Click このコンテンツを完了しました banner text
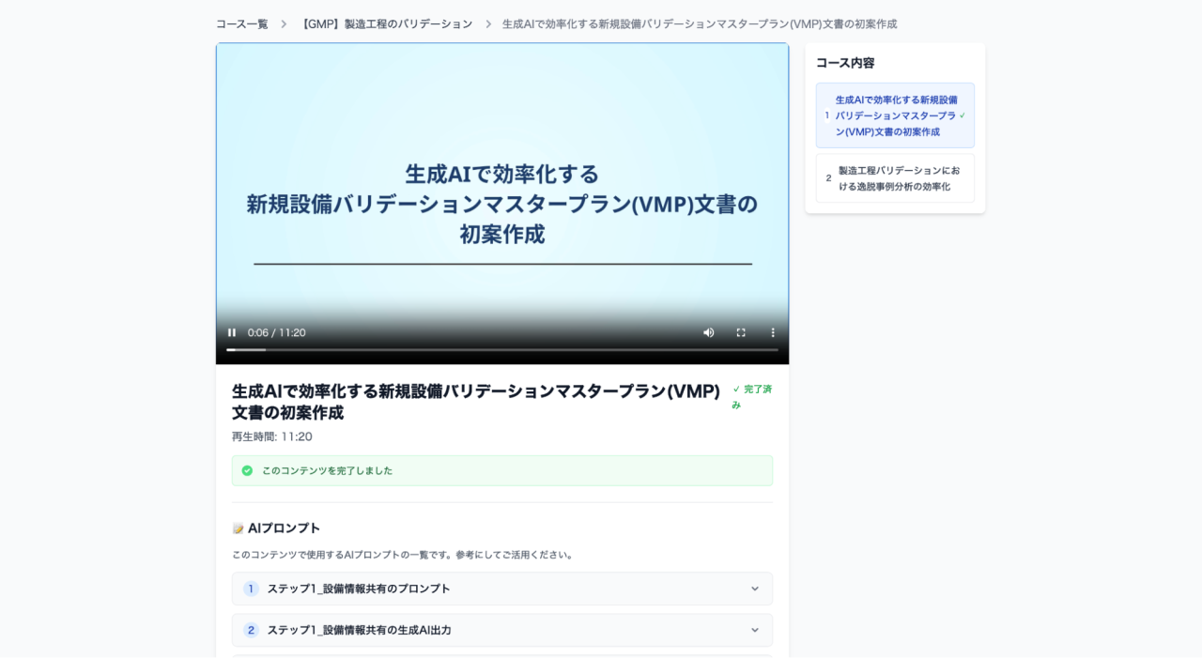This screenshot has height=658, width=1202. 328,470
